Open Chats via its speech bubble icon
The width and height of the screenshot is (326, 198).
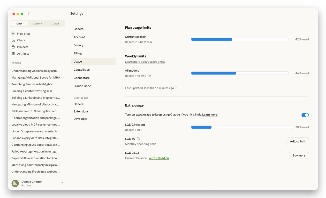click(13, 40)
